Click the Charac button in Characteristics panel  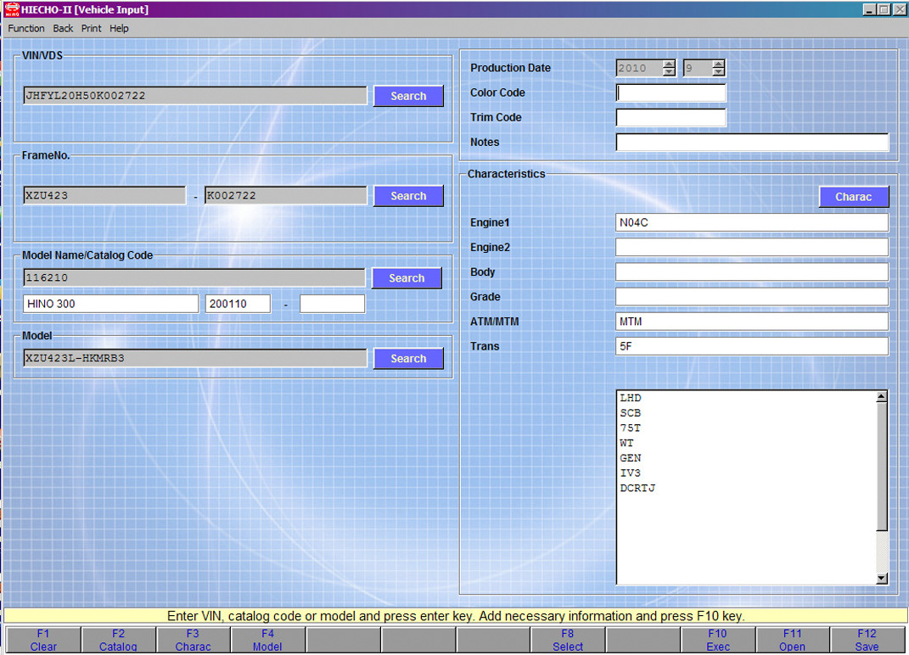click(x=853, y=197)
